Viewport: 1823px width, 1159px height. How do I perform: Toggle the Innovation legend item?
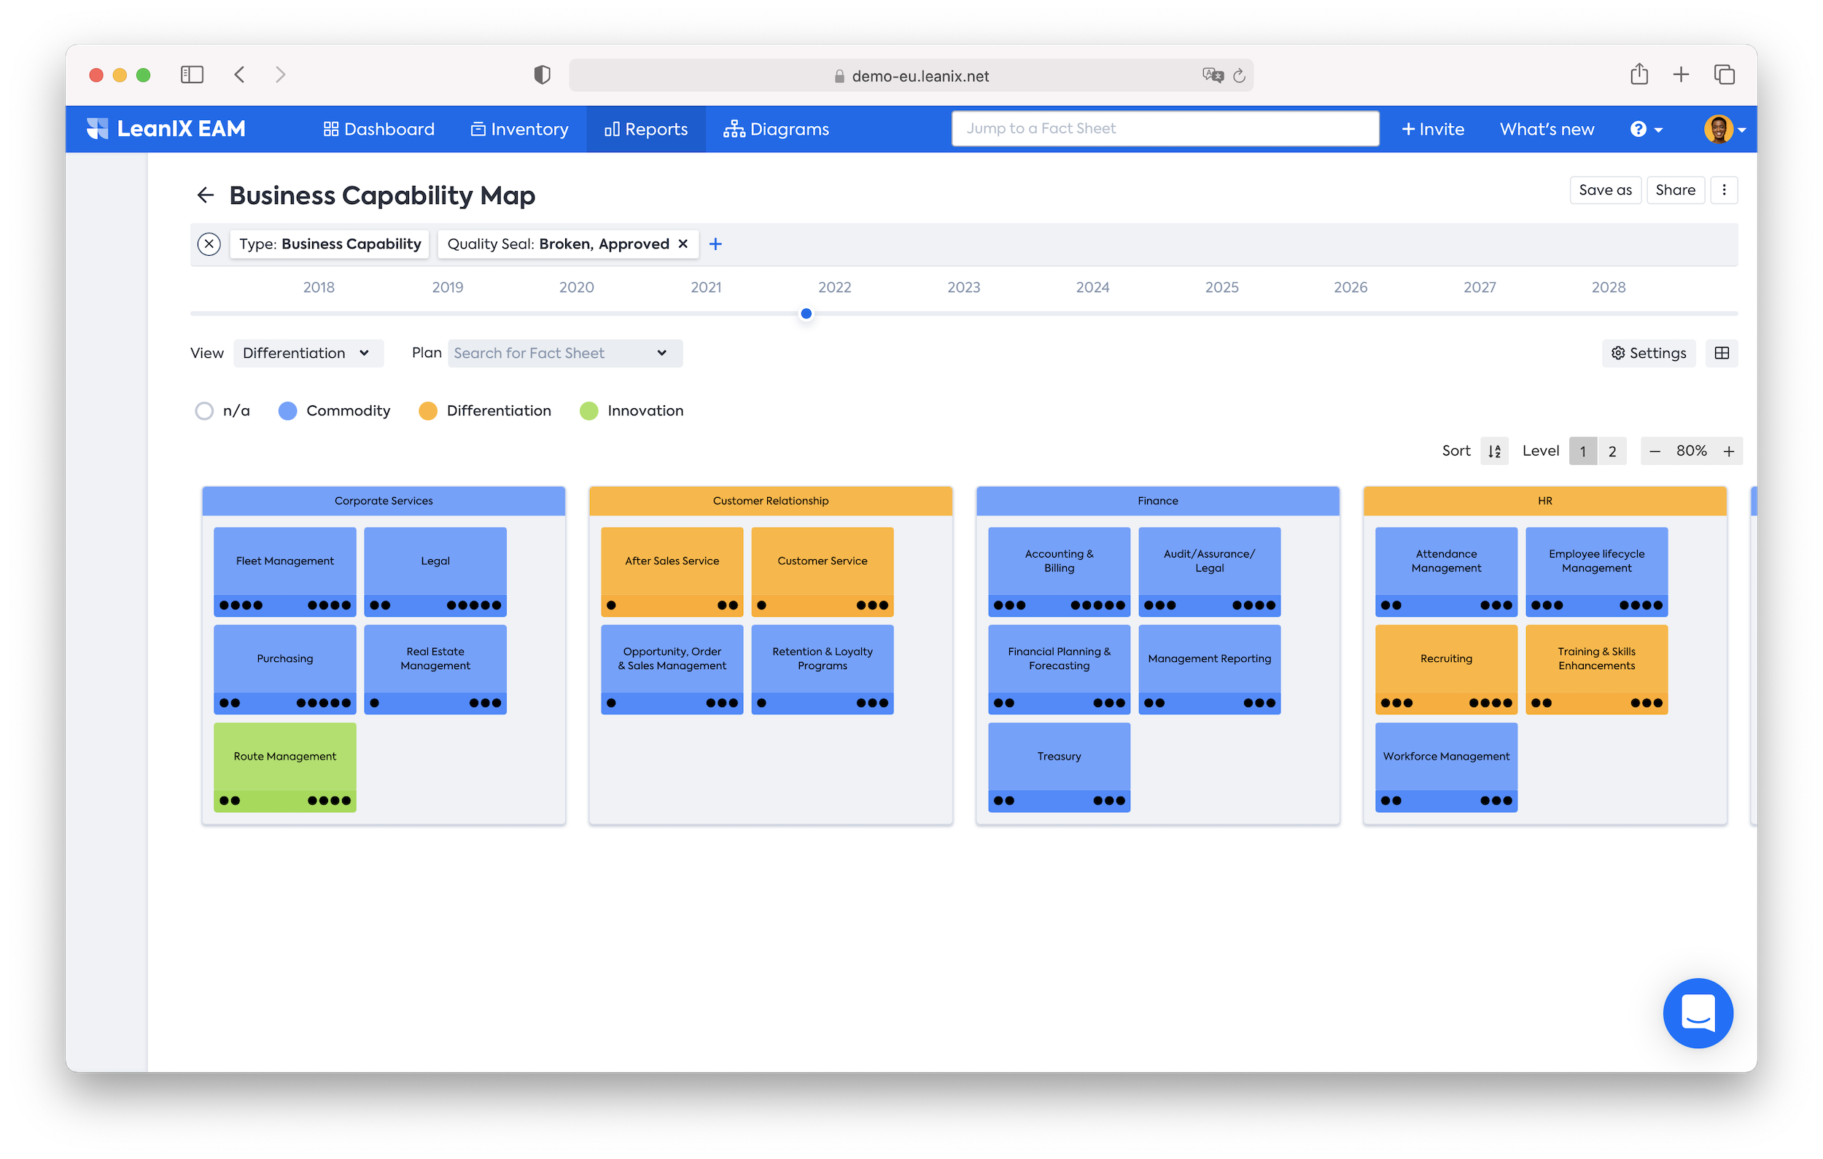click(631, 410)
